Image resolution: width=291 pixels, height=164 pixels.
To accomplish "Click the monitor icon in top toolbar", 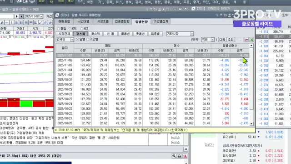I will 32,1.
